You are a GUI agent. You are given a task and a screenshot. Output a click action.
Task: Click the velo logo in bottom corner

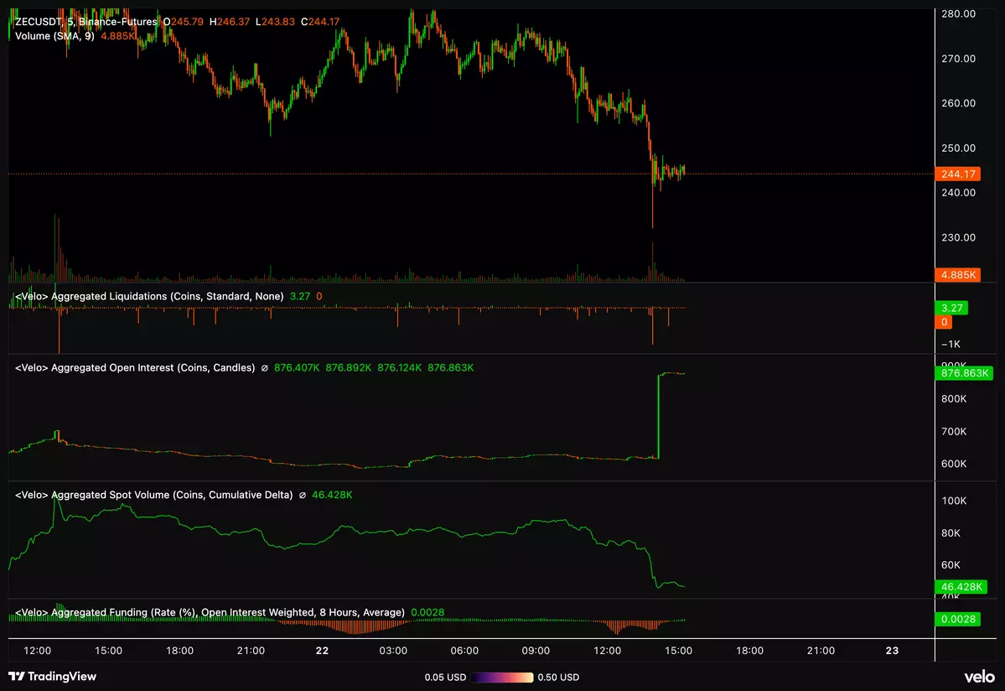978,677
